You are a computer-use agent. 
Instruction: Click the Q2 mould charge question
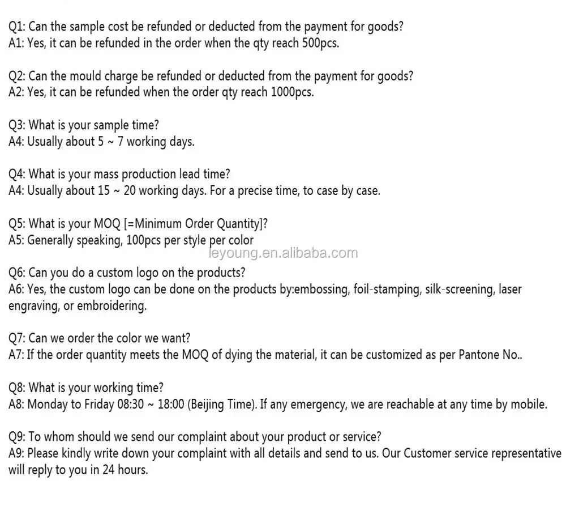211,75
